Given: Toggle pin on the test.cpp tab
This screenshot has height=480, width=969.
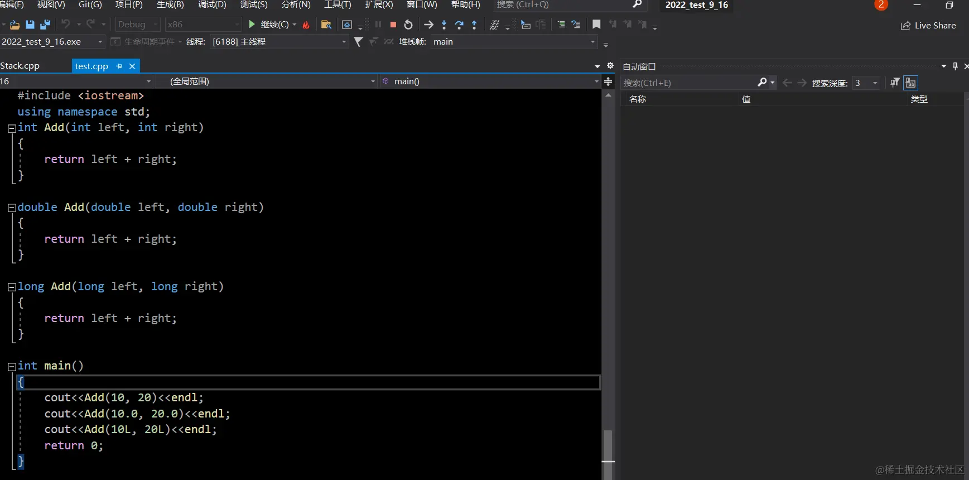Looking at the screenshot, I should click(119, 66).
